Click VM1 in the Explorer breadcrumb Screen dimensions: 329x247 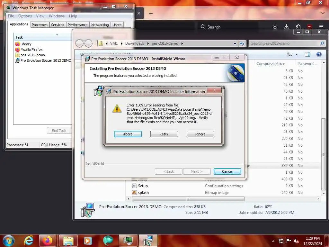114,43
